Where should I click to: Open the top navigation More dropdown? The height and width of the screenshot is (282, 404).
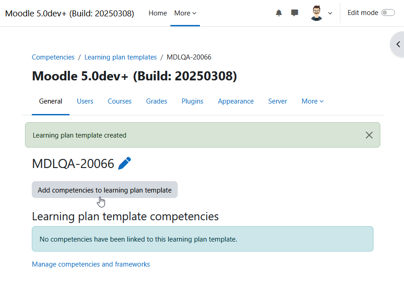(185, 13)
